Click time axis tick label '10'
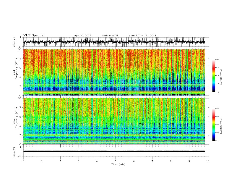 point(208,161)
